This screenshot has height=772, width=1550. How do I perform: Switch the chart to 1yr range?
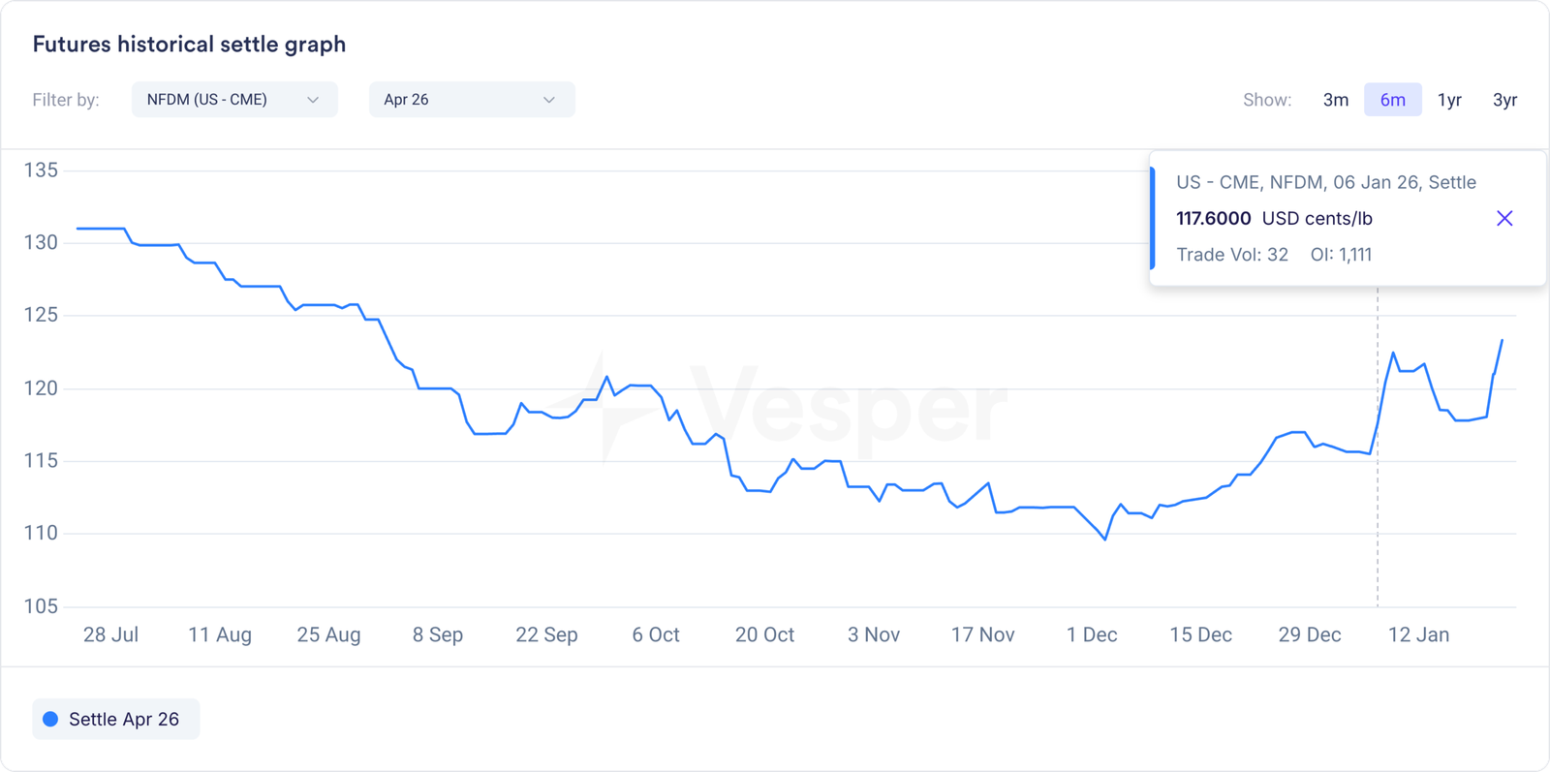pos(1449,100)
